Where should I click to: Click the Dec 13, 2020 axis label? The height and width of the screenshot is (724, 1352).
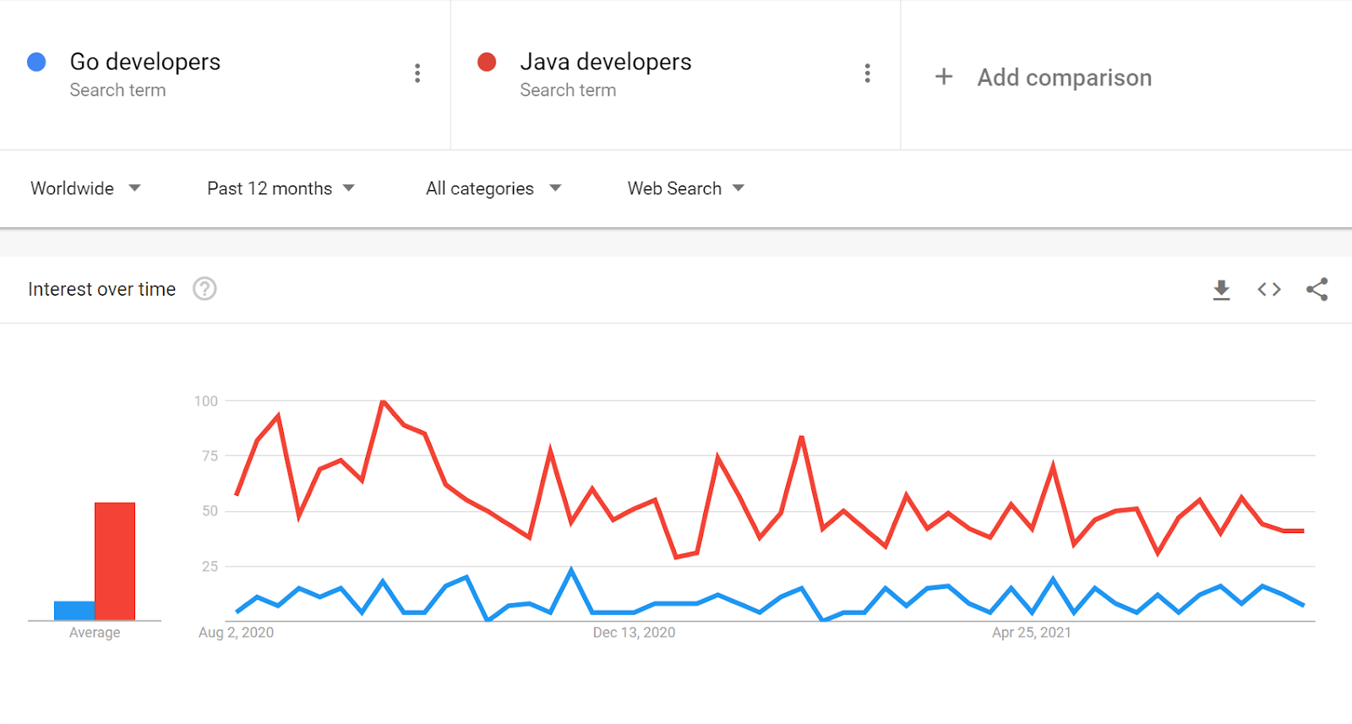[x=633, y=632]
